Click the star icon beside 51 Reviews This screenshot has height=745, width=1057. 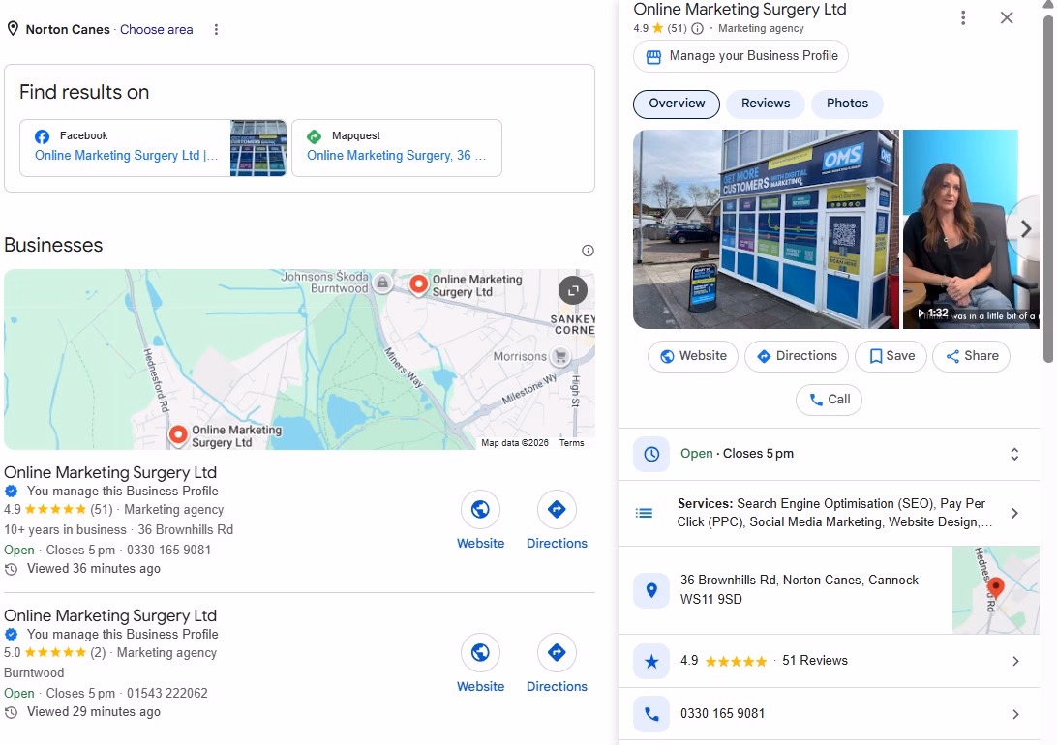point(651,662)
